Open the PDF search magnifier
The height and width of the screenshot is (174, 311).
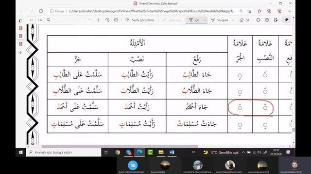(49, 20)
